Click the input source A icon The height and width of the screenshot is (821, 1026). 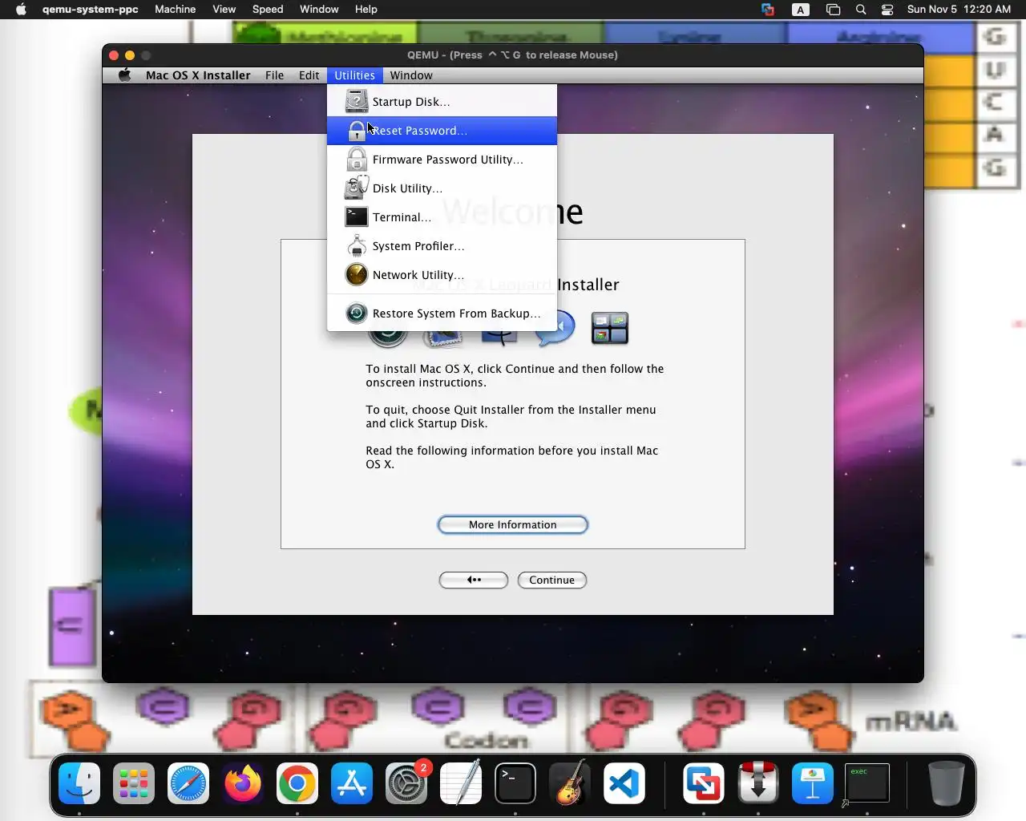[800, 10]
